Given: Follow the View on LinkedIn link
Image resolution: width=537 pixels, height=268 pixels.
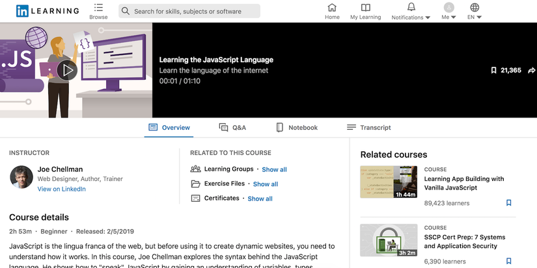Looking at the screenshot, I should [x=61, y=189].
